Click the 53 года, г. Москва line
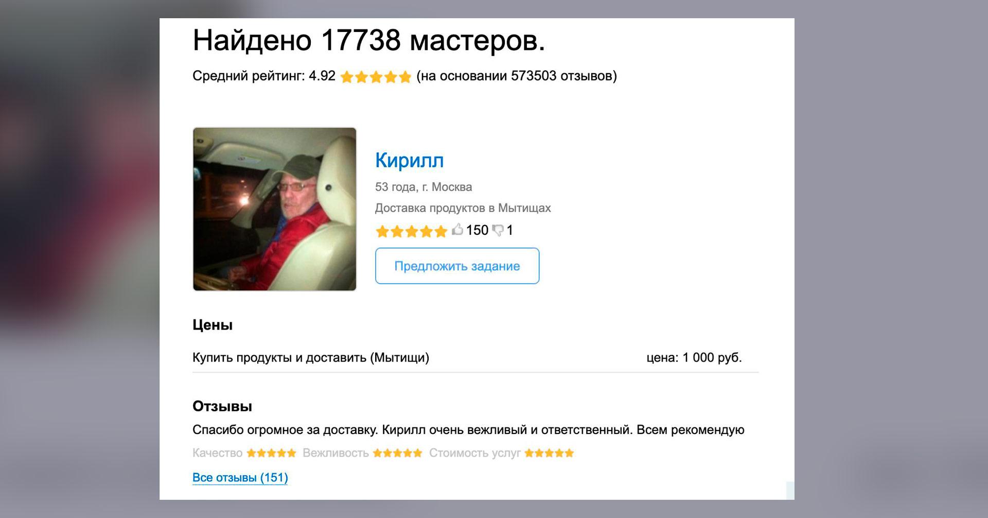This screenshot has width=988, height=518. click(x=424, y=187)
